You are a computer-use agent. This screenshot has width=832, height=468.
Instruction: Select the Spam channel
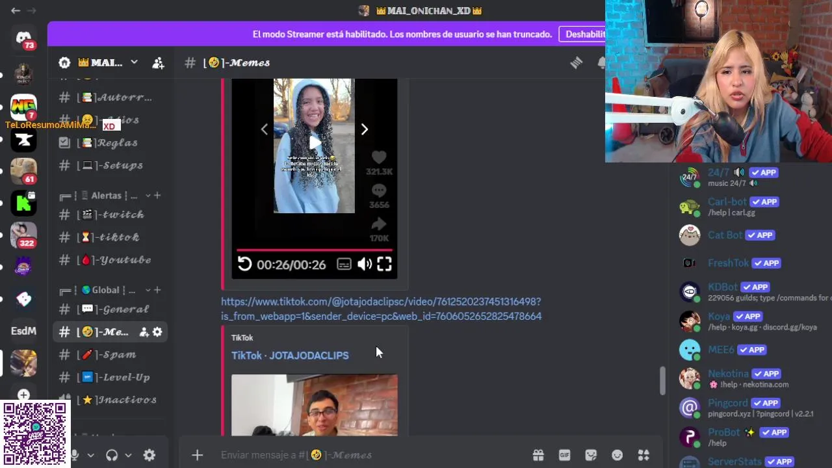(x=109, y=354)
